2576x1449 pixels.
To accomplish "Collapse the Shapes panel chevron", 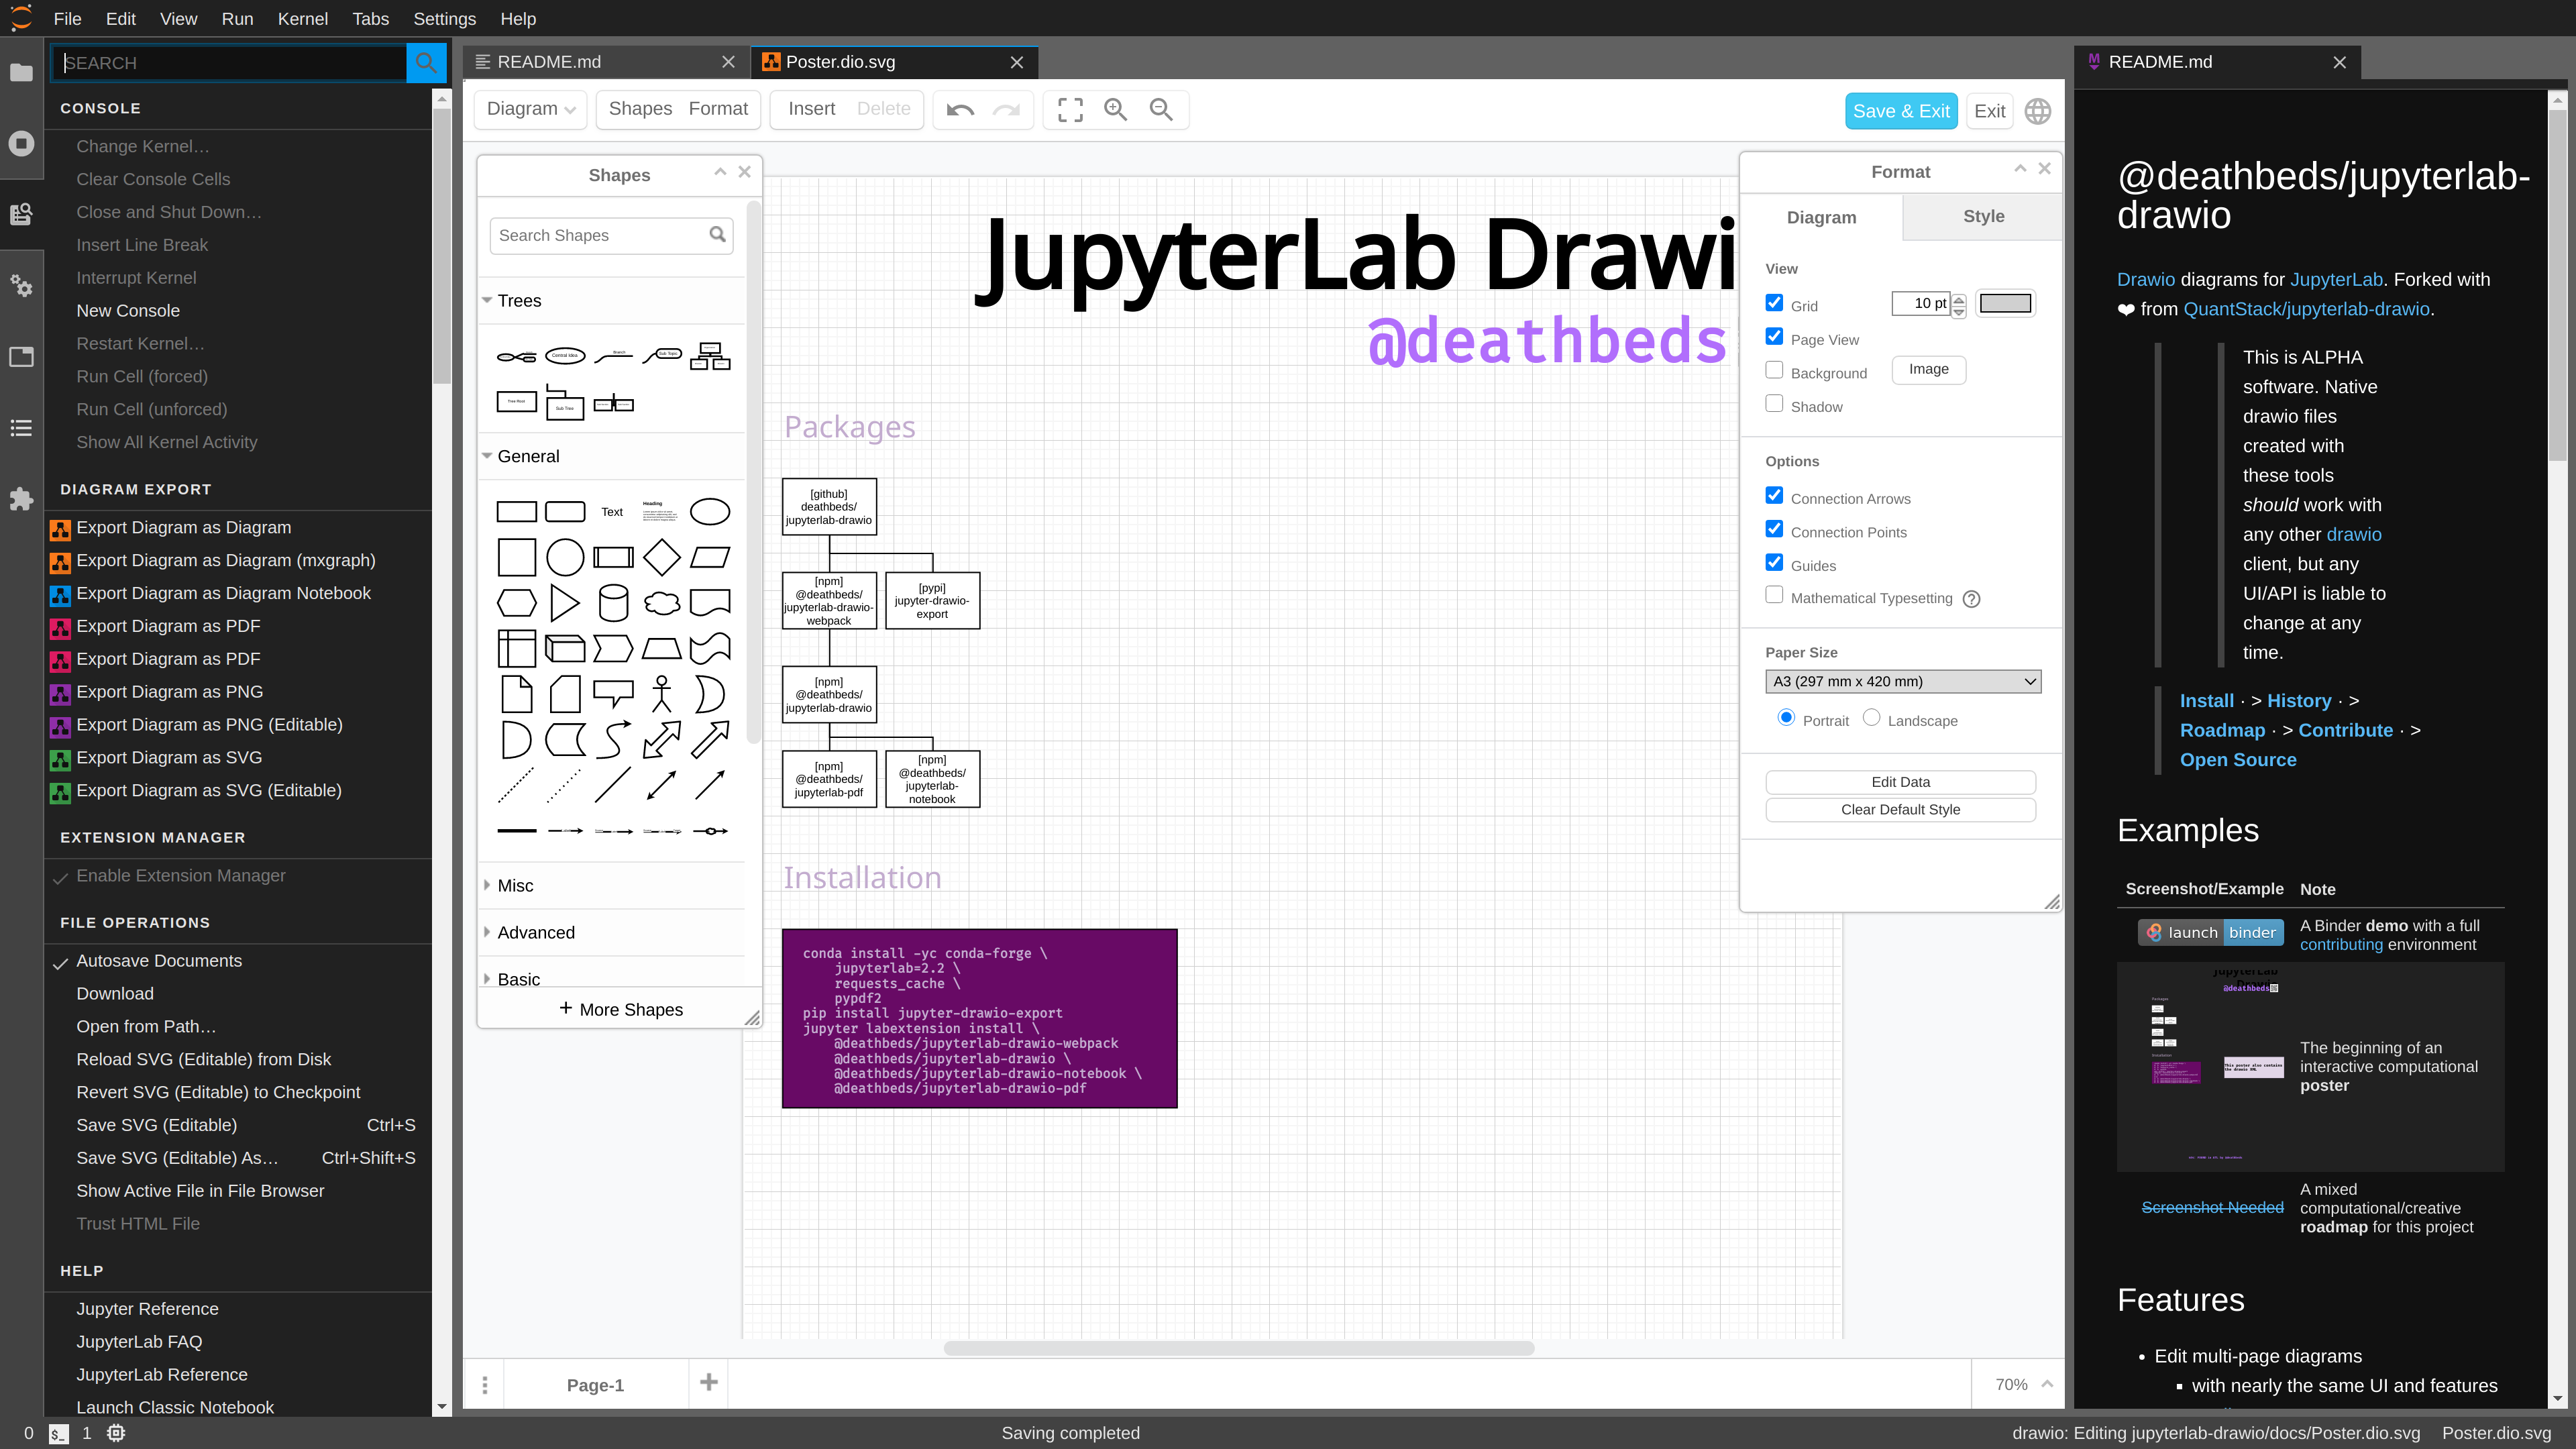I will [720, 172].
